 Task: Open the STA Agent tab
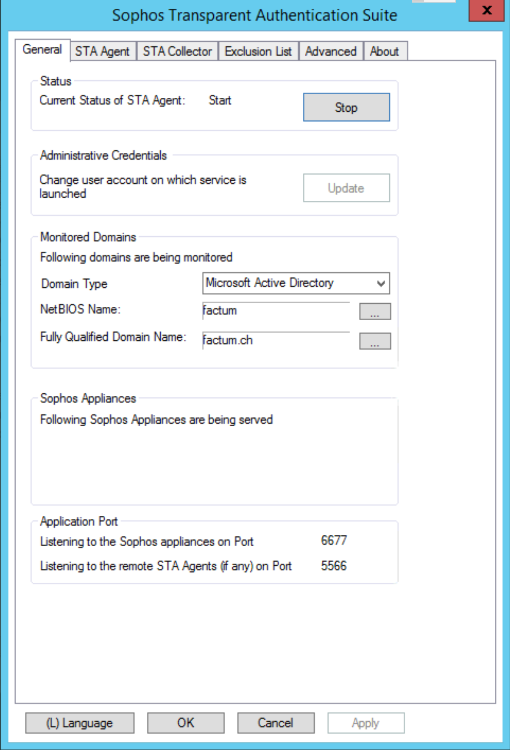click(103, 51)
